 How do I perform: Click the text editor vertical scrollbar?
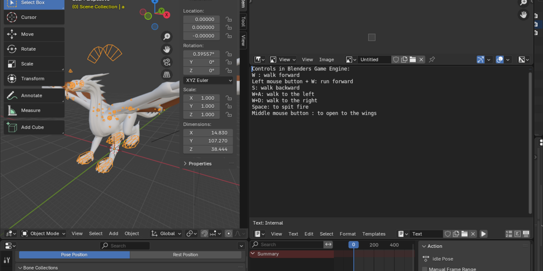(530, 143)
